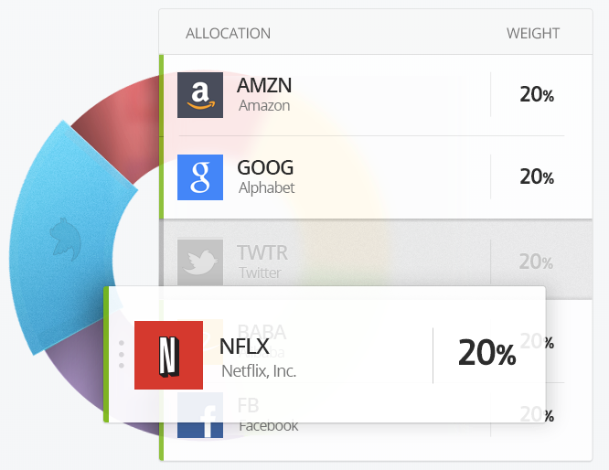This screenshot has width=609, height=470.
Task: Click the Netflix, Inc. company name
Action: tap(259, 371)
